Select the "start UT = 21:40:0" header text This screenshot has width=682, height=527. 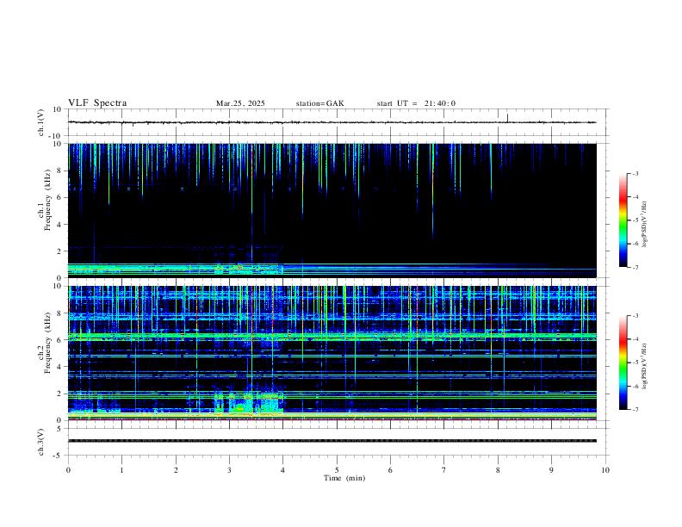click(416, 103)
